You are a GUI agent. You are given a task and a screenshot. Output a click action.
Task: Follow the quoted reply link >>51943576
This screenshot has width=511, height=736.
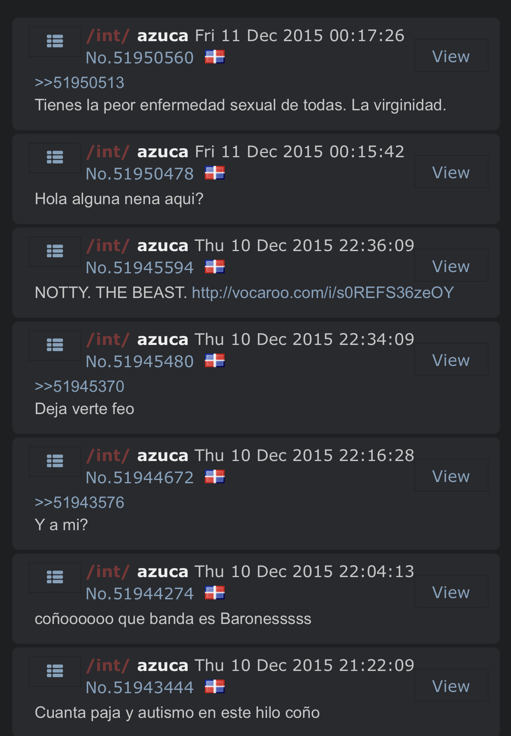[79, 503]
